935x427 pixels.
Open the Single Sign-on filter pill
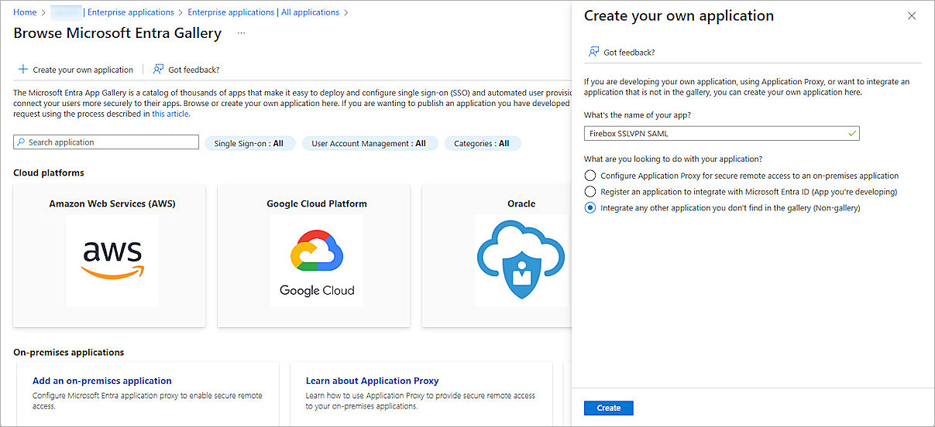[x=249, y=143]
